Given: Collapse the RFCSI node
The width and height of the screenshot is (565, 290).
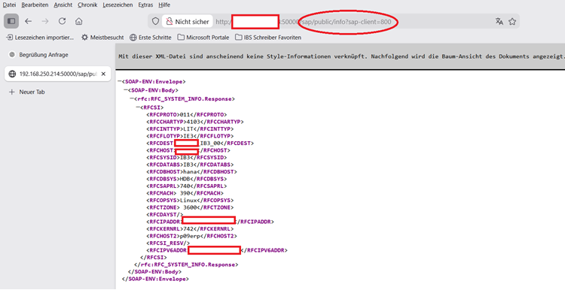Looking at the screenshot, I should tap(138, 107).
